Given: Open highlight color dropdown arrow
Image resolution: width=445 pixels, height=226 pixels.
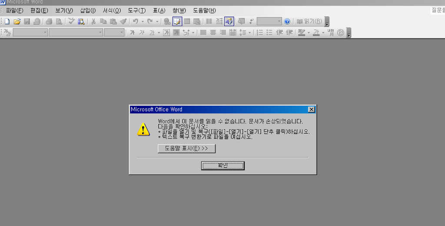Looking at the screenshot, I should pyautogui.click(x=309, y=33).
